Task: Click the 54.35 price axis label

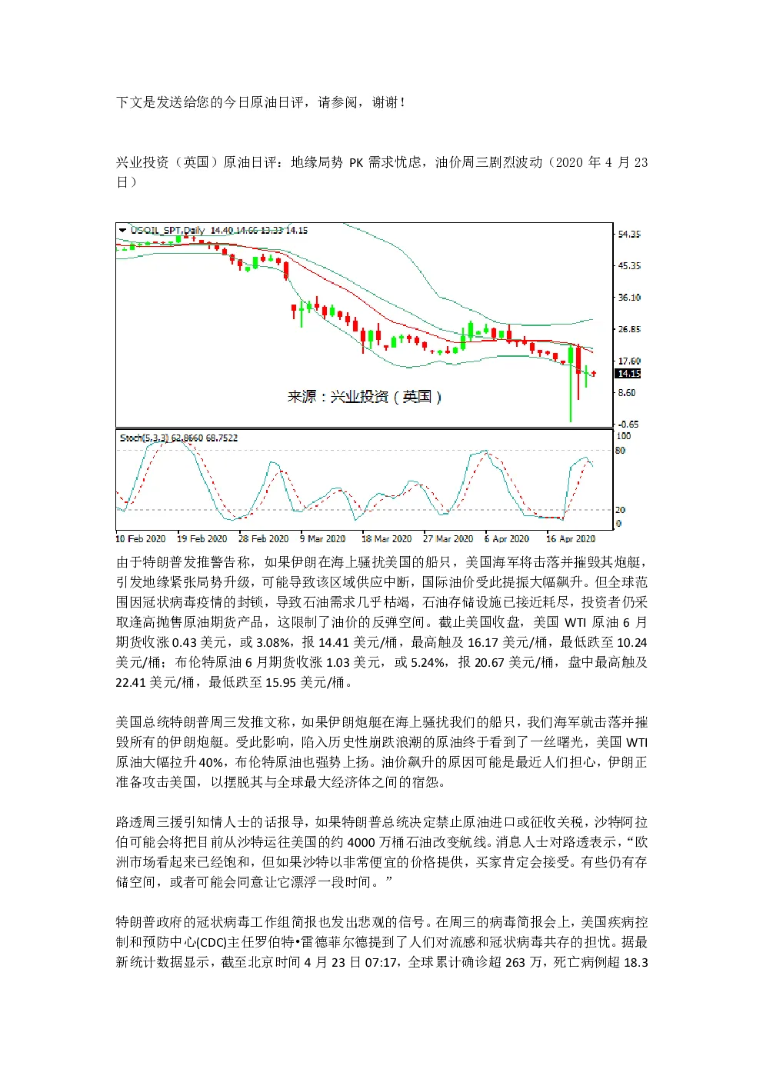Action: tap(629, 235)
